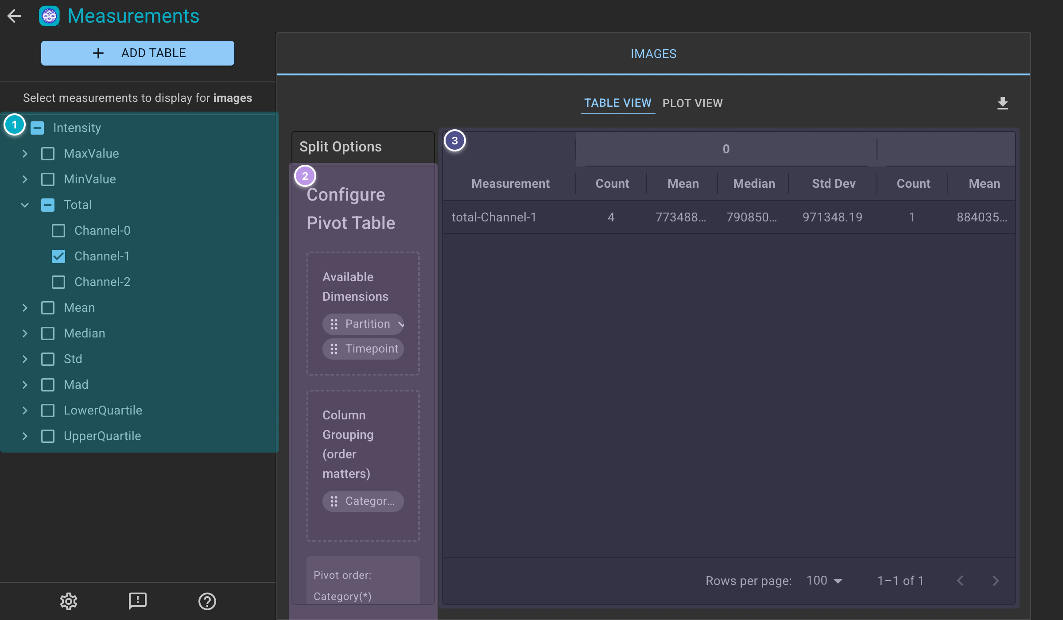This screenshot has width=1063, height=620.
Task: Check the Channel-2 checkbox
Action: coord(58,282)
